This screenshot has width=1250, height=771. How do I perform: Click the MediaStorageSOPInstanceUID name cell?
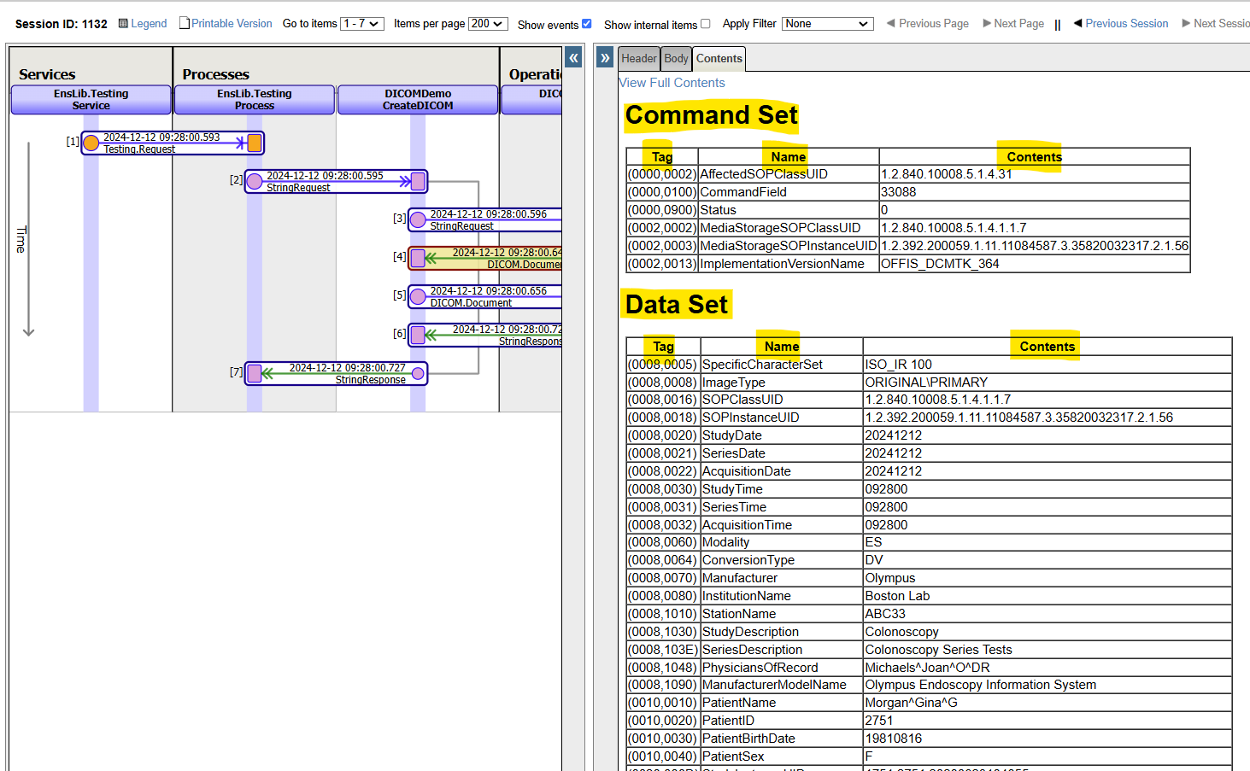tap(789, 246)
